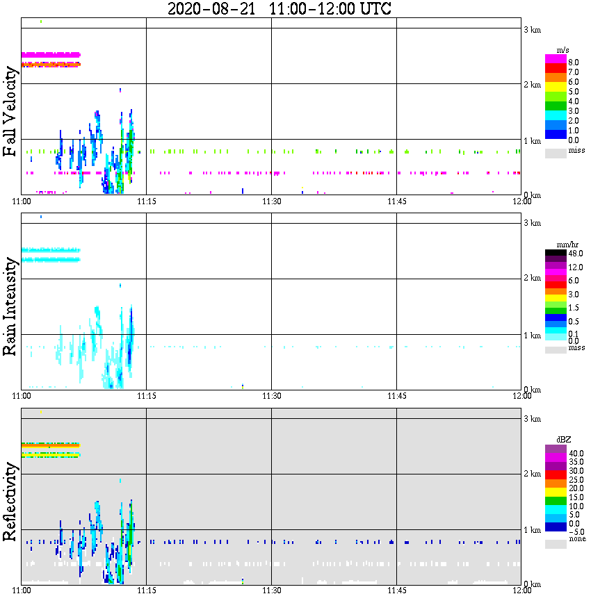This screenshot has height=603, width=591.
Task: Pick the red 25.0 dBZ legend swatch
Action: coord(556,474)
